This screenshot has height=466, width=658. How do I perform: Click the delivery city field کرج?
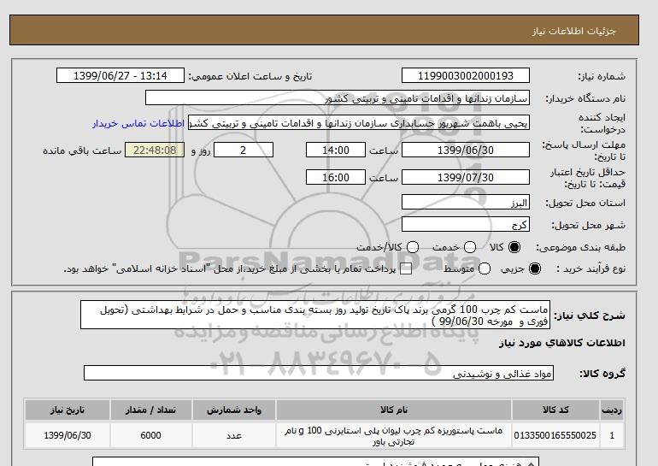[466, 225]
